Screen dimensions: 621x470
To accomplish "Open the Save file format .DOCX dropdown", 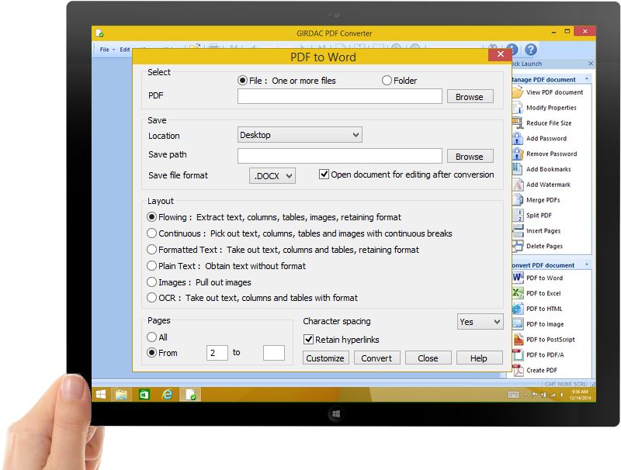I will [272, 175].
